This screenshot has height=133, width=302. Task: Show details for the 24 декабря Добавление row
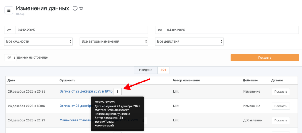point(280,120)
